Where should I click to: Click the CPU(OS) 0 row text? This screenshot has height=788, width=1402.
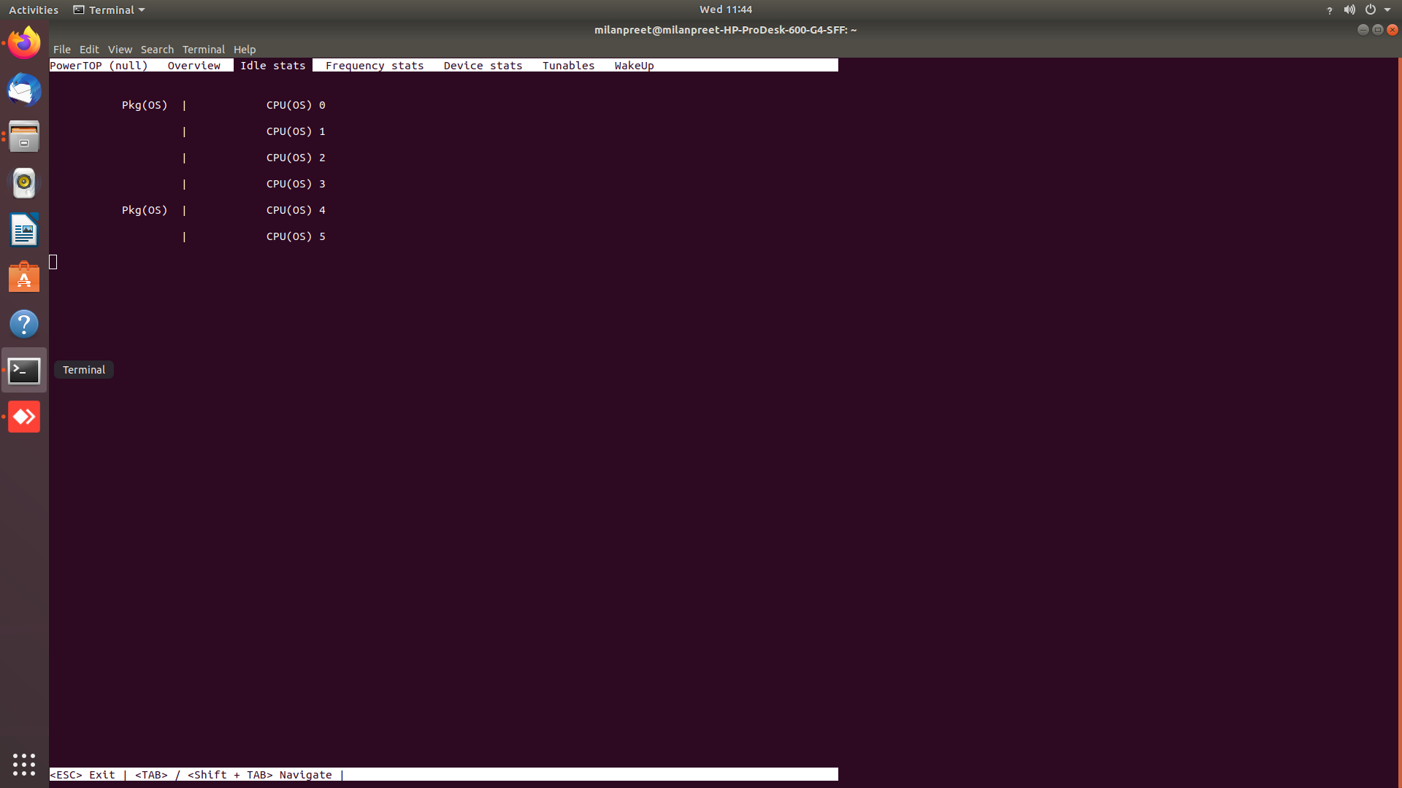coord(296,105)
